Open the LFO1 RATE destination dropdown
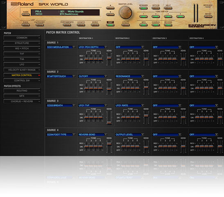Screen dimensions: 224x197 click(129, 105)
